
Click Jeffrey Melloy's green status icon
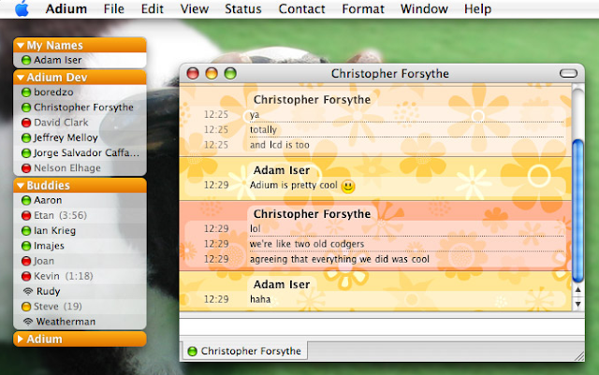tap(26, 137)
